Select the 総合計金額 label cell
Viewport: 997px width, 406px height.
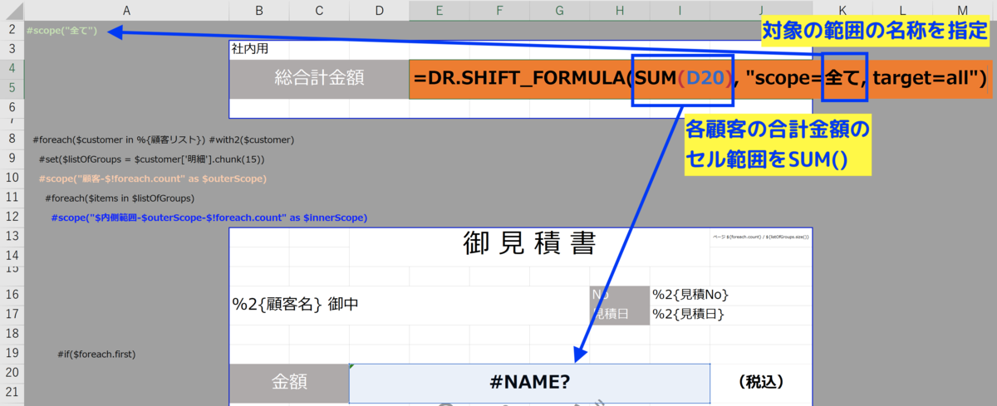click(319, 78)
